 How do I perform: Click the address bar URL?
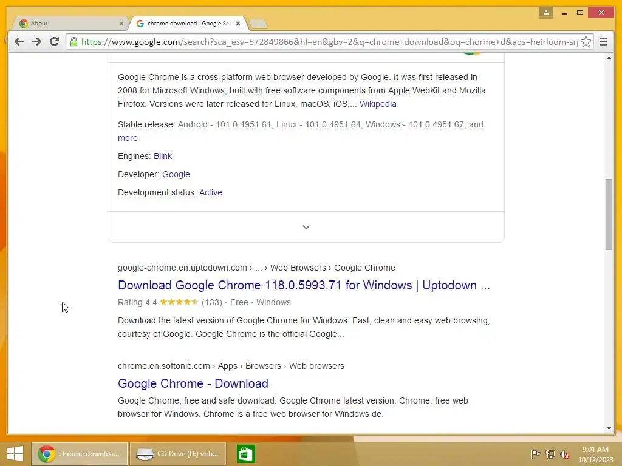click(329, 42)
